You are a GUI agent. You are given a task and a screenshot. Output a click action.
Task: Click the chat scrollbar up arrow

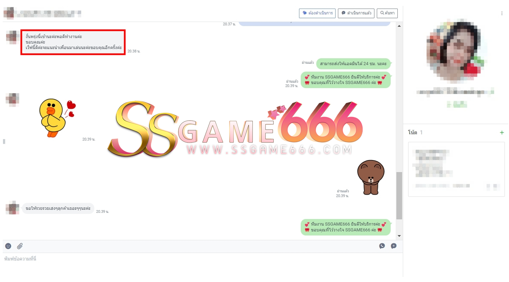point(399,26)
